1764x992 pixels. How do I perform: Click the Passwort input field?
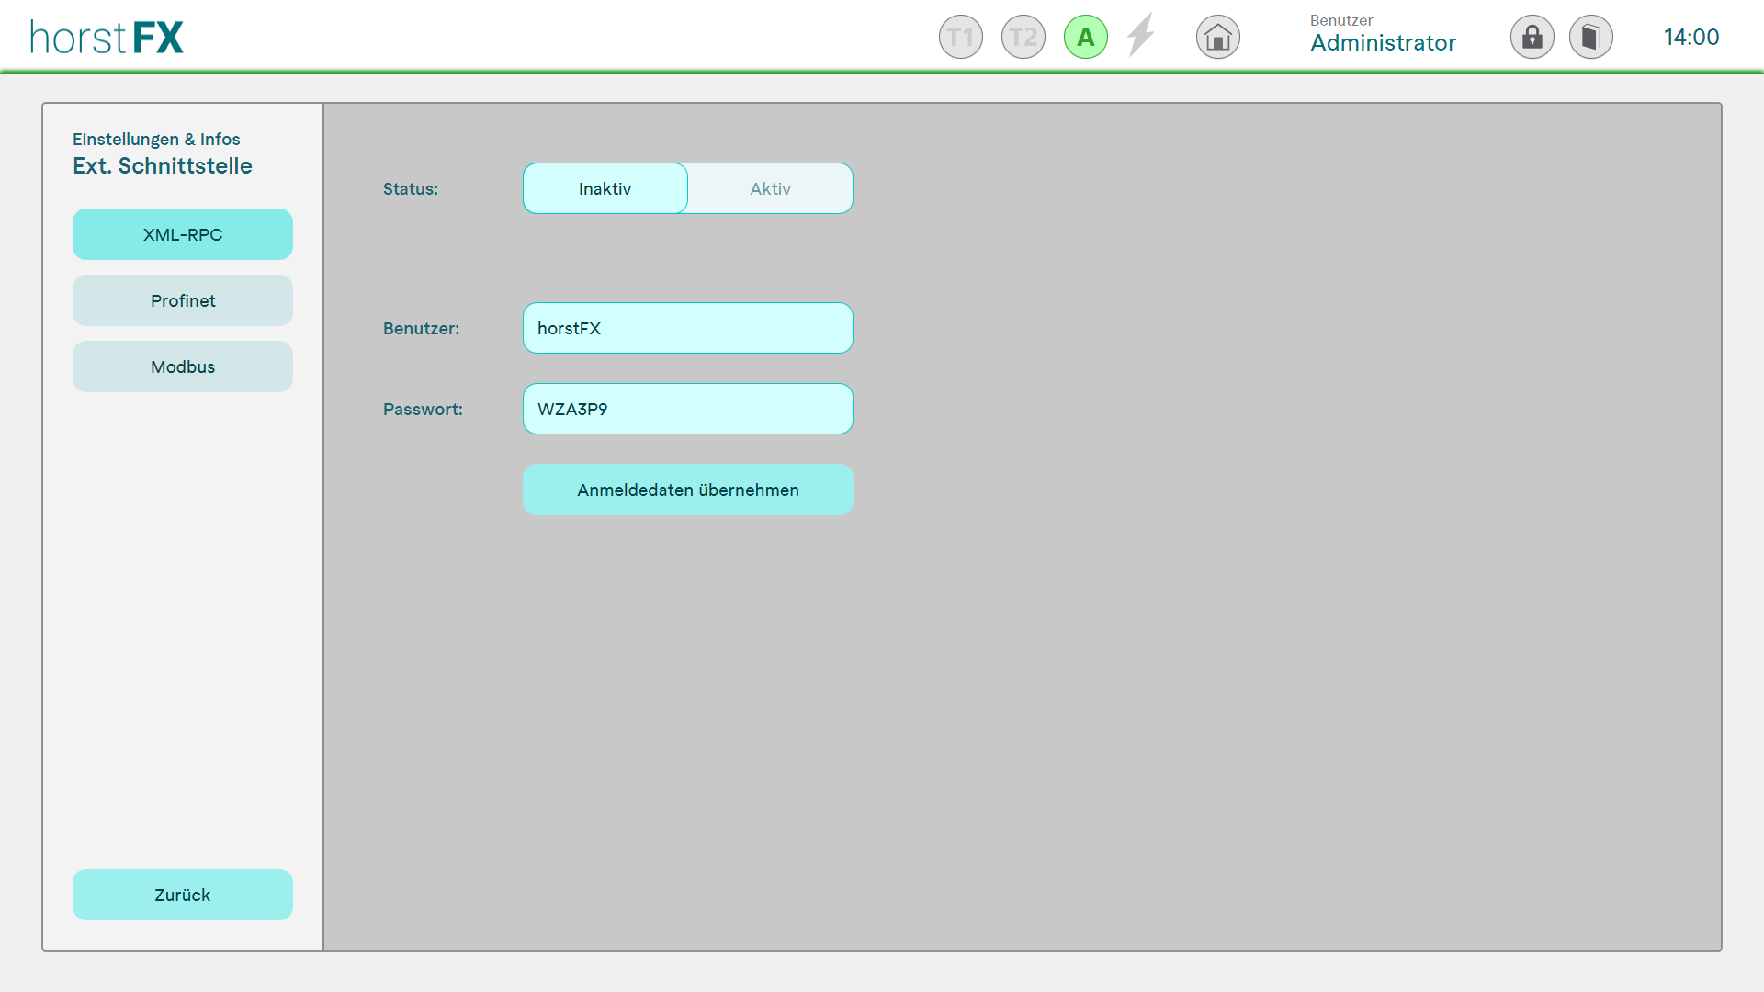(687, 409)
